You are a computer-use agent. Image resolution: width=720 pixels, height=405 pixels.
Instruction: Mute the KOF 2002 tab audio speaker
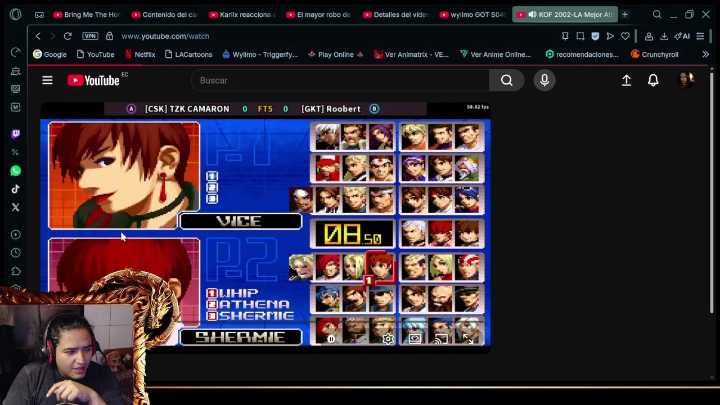pos(532,15)
